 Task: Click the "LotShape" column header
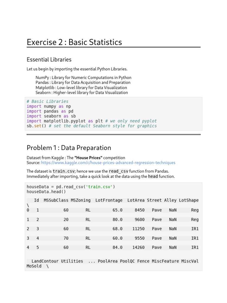click(x=189, y=200)
